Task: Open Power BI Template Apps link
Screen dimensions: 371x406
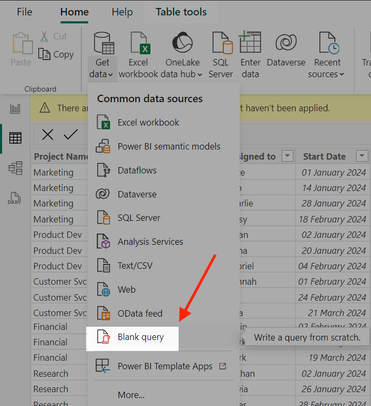Action: coord(163,367)
